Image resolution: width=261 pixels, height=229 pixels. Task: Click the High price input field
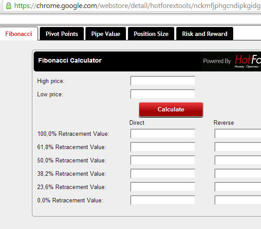point(163,81)
